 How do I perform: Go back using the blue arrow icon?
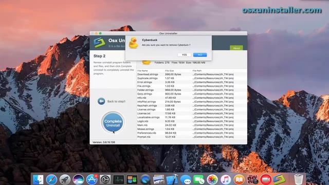point(101,101)
